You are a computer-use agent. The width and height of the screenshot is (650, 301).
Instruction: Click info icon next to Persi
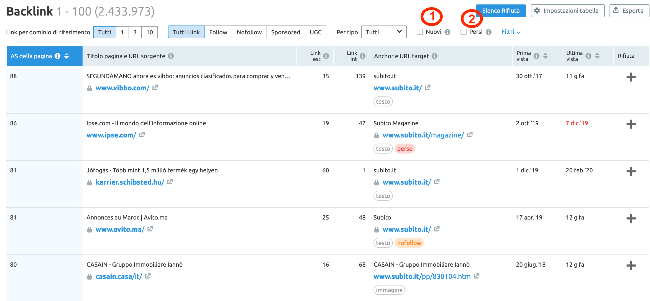[x=488, y=32]
